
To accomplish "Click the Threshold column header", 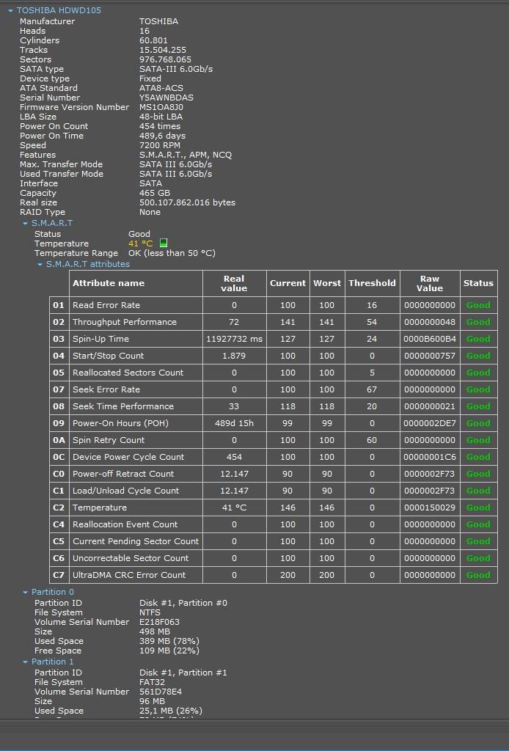I will [x=372, y=283].
